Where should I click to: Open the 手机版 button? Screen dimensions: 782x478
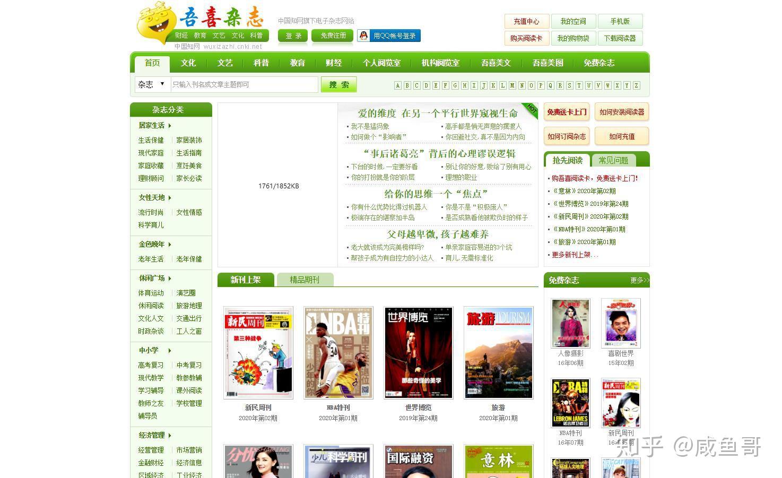tap(620, 21)
